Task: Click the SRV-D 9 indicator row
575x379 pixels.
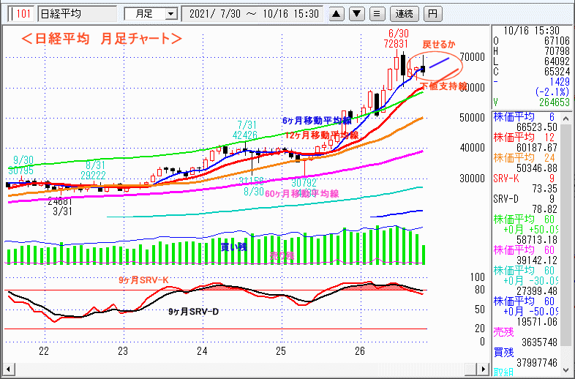Action: [x=525, y=199]
